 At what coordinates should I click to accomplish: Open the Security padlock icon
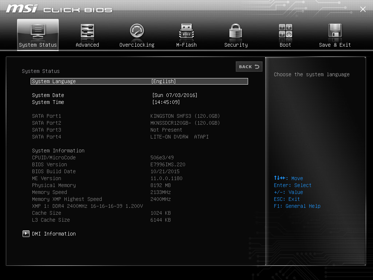coord(236,31)
